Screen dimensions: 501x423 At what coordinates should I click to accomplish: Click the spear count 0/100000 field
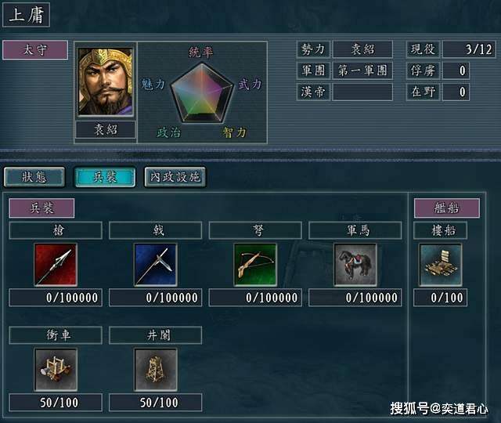pyautogui.click(x=56, y=298)
